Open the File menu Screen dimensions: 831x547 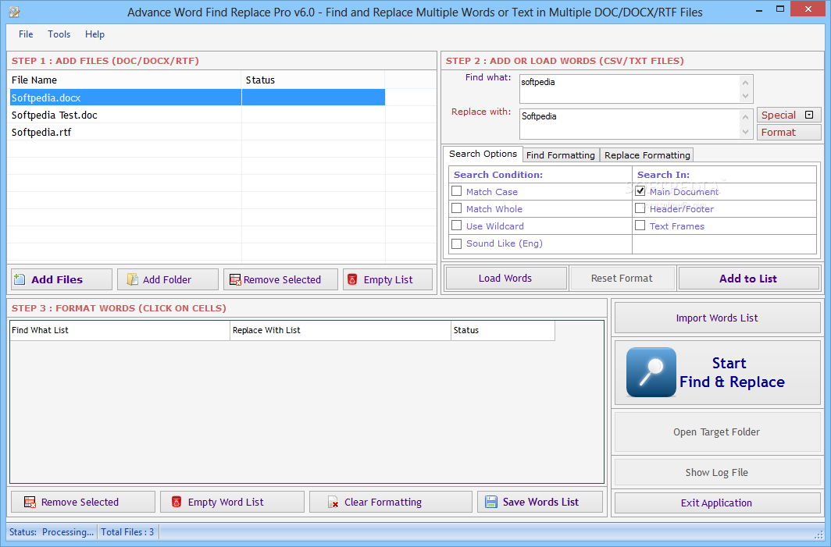tap(26, 34)
